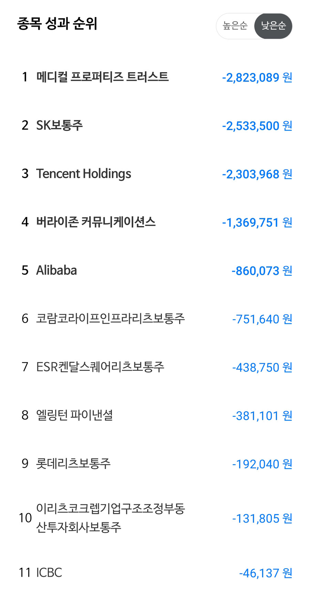Select ESR켄달스퀘어리츠보통주 in the list
Viewport: 310px width, 592px height.
coord(100,367)
